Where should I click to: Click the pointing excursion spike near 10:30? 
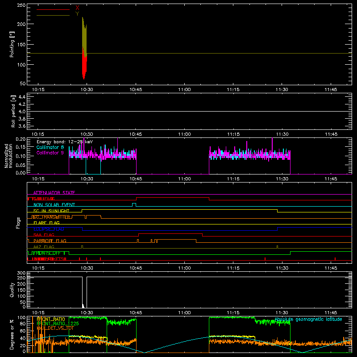tap(84, 48)
